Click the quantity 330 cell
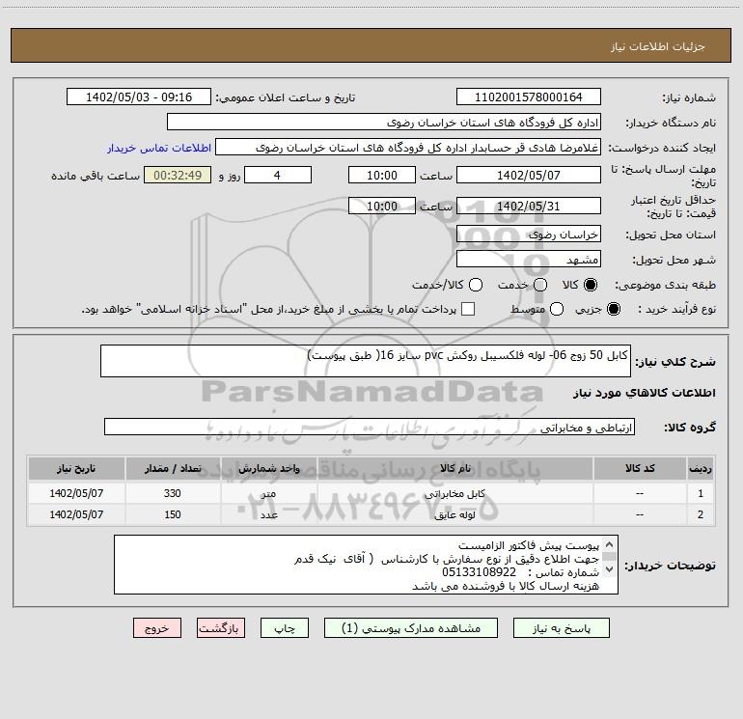The width and height of the screenshot is (743, 719). click(173, 493)
